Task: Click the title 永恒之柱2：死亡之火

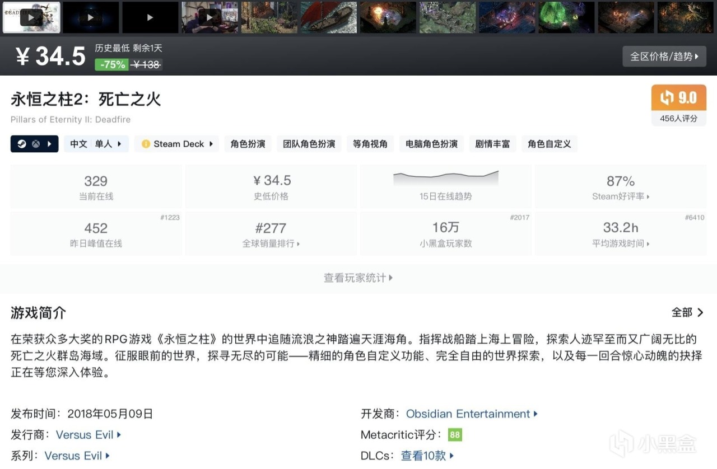Action: coord(86,100)
